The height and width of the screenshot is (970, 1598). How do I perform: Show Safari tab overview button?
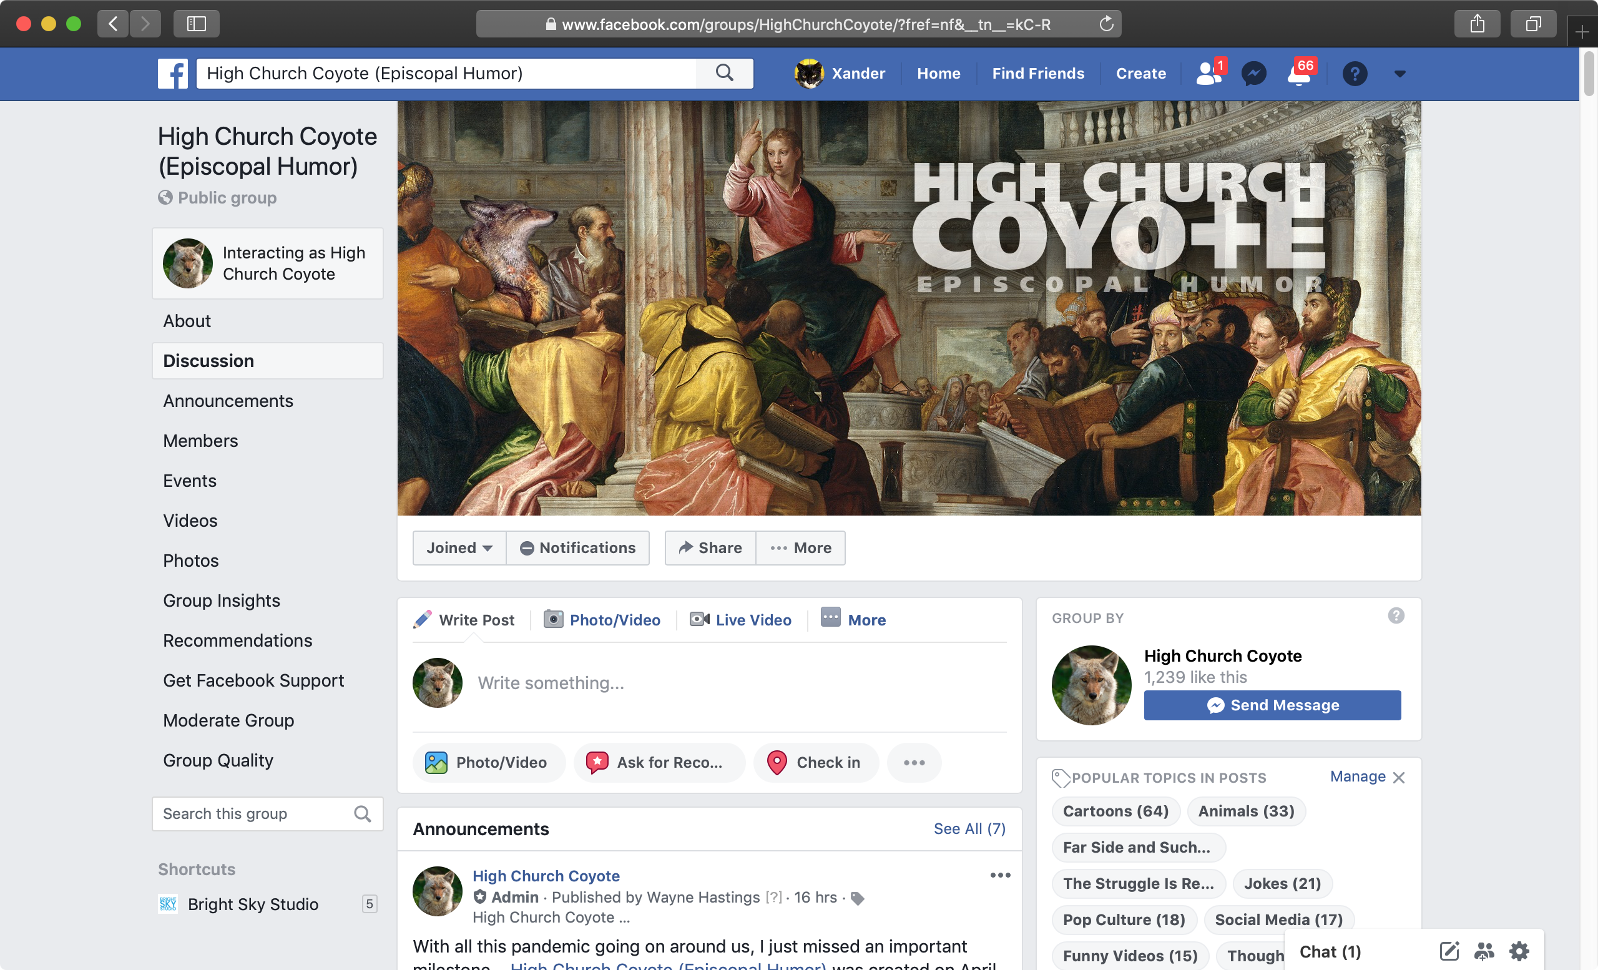(x=1533, y=24)
